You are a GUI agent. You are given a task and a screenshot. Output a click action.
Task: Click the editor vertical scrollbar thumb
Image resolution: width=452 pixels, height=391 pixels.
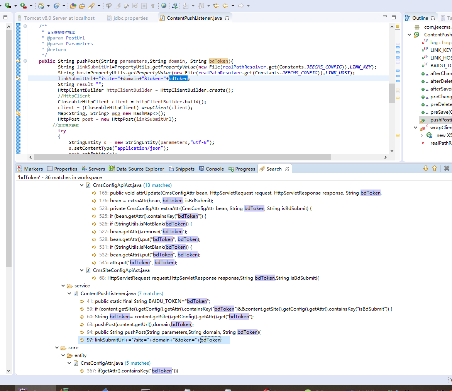(x=392, y=93)
